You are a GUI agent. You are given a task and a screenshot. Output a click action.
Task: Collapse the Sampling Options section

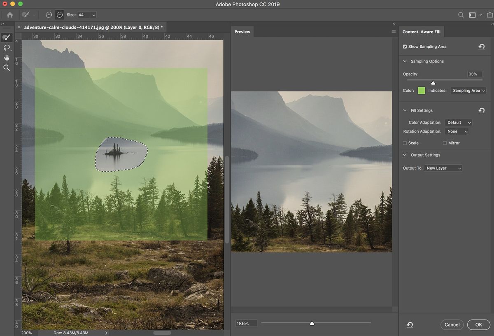pyautogui.click(x=404, y=61)
